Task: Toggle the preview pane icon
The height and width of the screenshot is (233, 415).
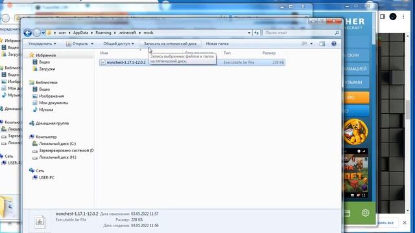Action: coord(322,43)
